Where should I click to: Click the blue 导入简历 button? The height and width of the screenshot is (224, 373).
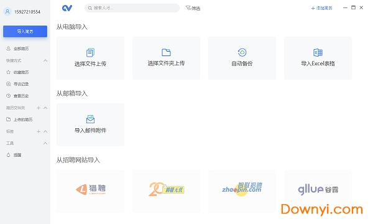25,31
